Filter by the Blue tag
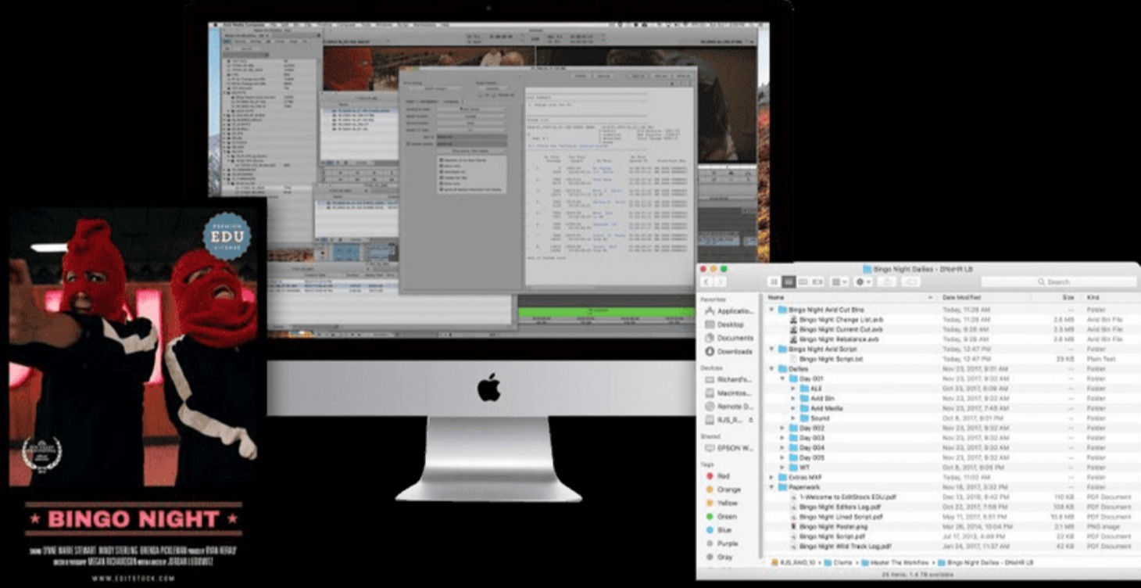The height and width of the screenshot is (588, 1141). [x=718, y=530]
